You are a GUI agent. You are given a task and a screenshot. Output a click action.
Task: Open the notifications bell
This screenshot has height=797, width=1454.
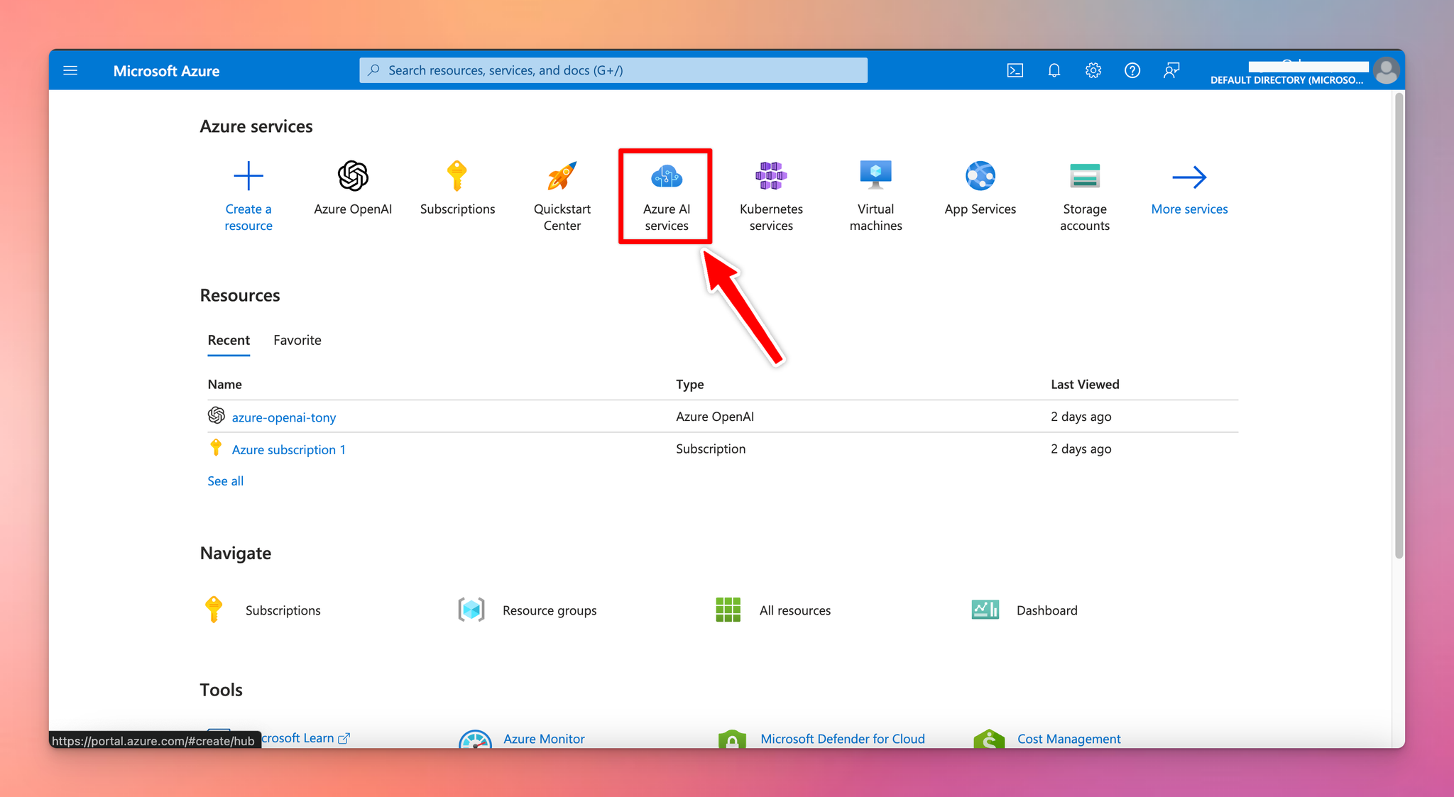click(x=1054, y=70)
